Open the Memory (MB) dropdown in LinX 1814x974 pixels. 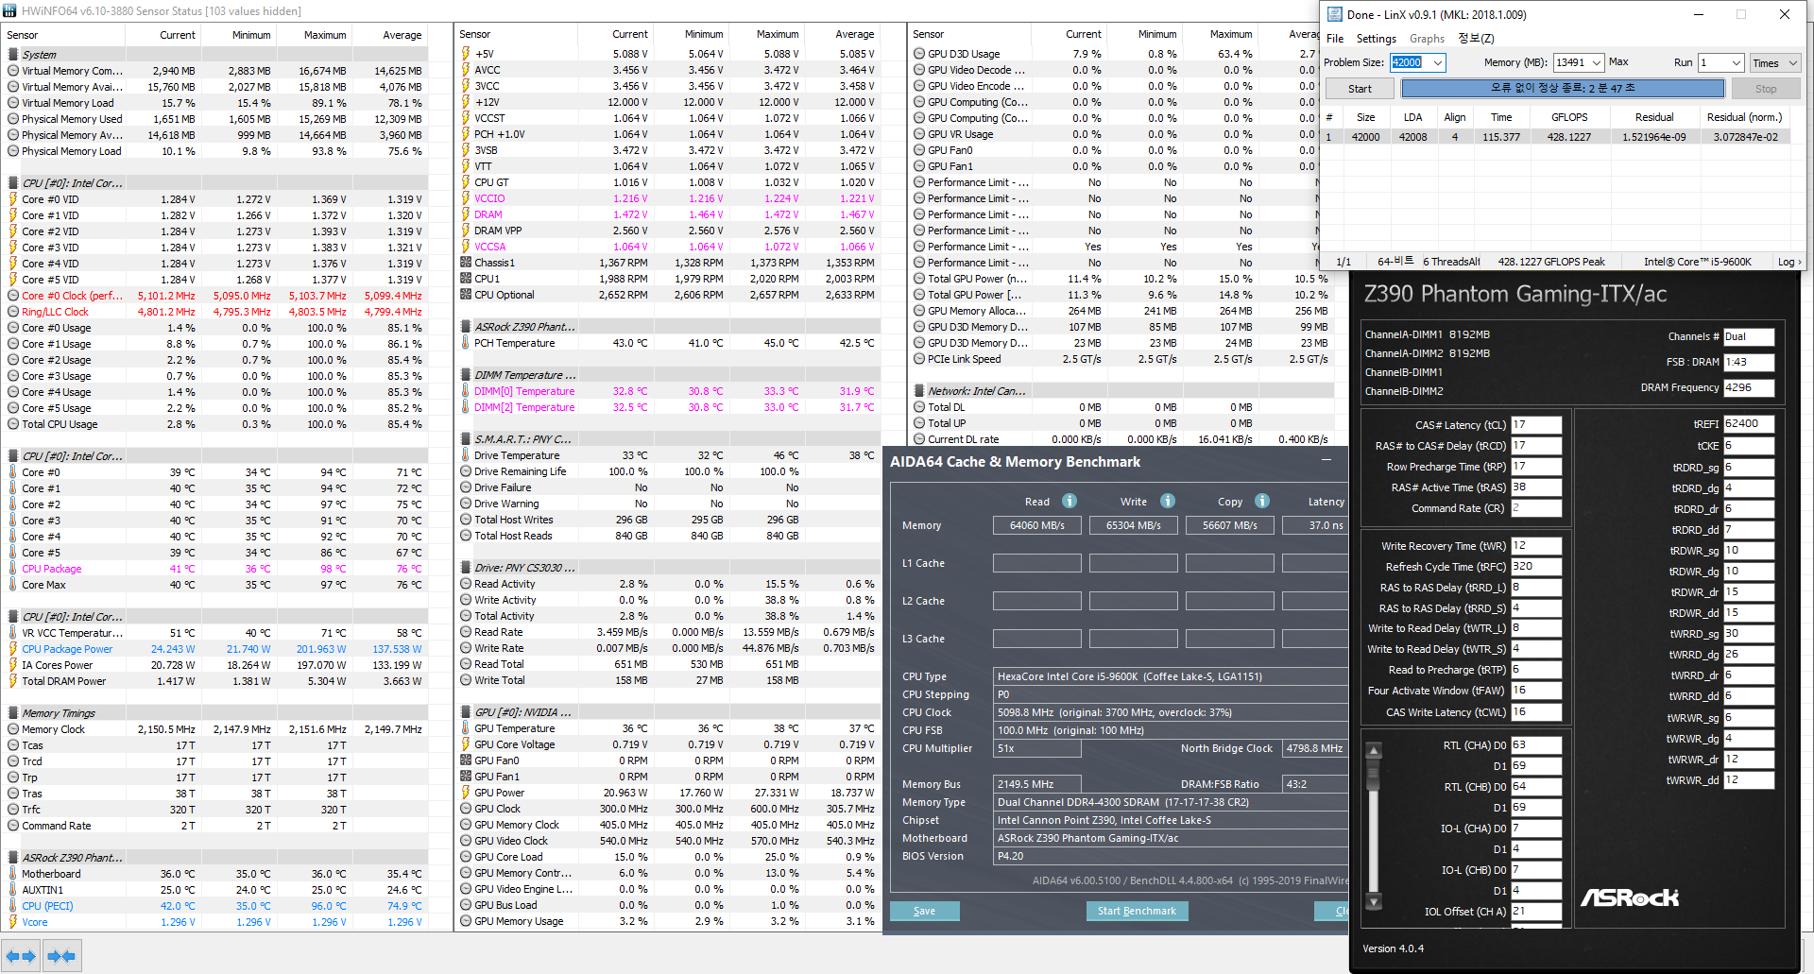(x=1597, y=62)
